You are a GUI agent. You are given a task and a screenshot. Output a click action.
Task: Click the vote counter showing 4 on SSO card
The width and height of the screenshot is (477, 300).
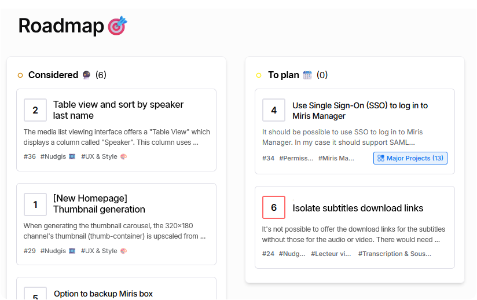[274, 110]
